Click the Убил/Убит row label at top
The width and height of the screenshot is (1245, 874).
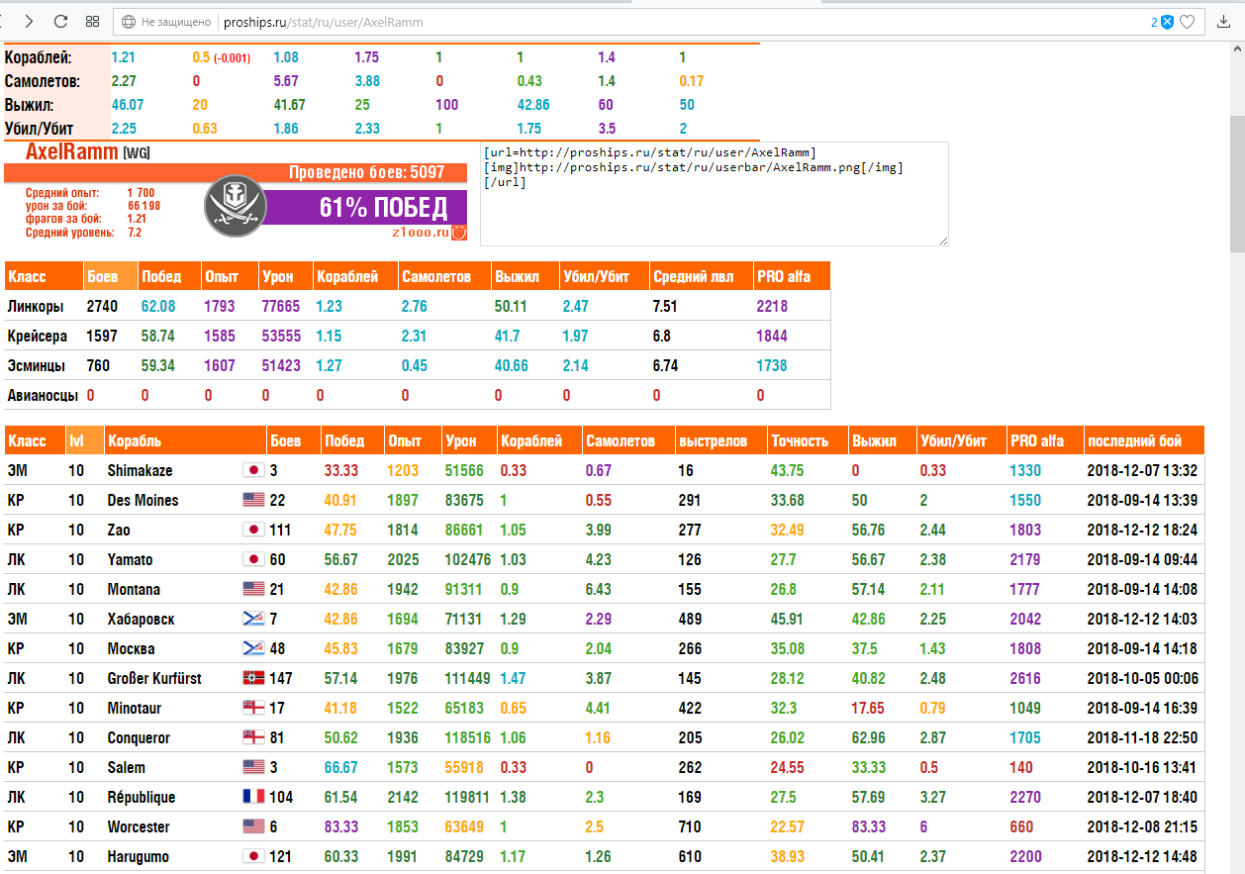point(41,129)
